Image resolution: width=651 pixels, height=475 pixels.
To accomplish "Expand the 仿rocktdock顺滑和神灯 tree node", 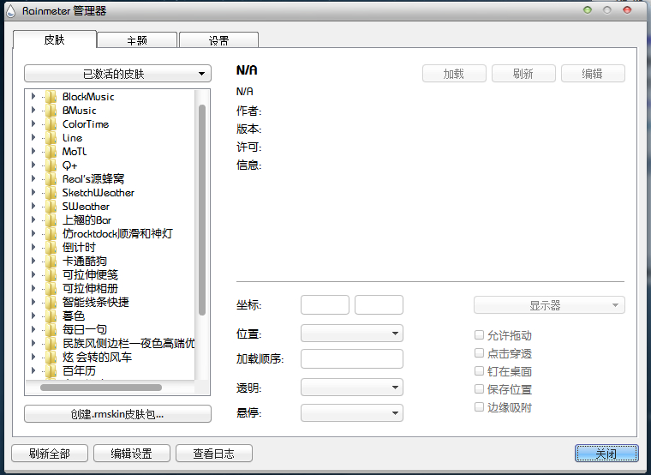I will [x=33, y=233].
